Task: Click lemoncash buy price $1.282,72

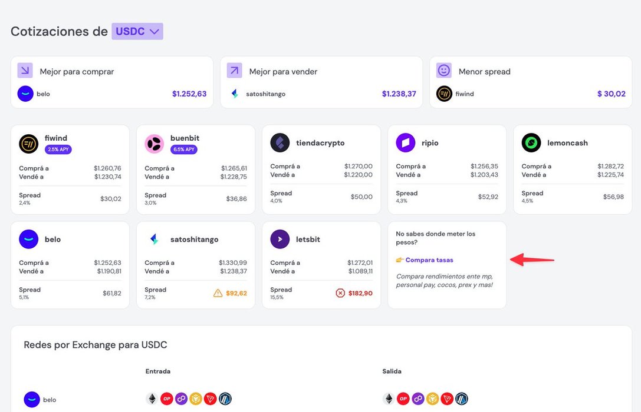Action: (611, 166)
